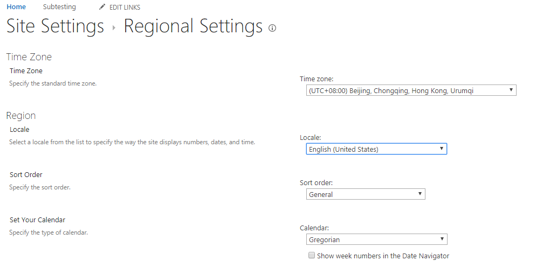550x268 pixels.
Task: Click the Time Zone section heading
Action: click(x=29, y=57)
